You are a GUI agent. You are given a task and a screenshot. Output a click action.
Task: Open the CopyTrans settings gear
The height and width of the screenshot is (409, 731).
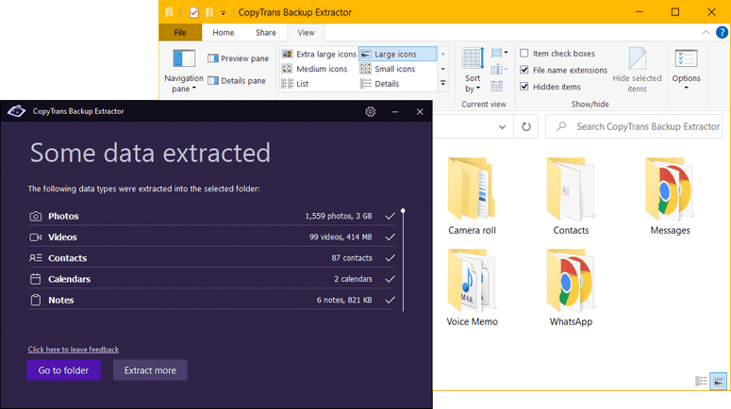pyautogui.click(x=370, y=112)
